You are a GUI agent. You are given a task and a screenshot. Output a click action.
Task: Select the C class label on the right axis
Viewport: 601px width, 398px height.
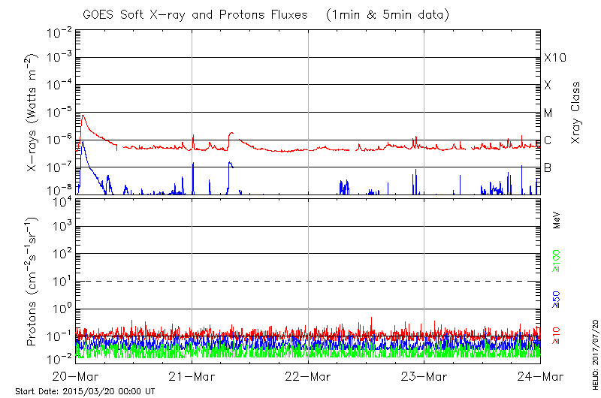(548, 140)
